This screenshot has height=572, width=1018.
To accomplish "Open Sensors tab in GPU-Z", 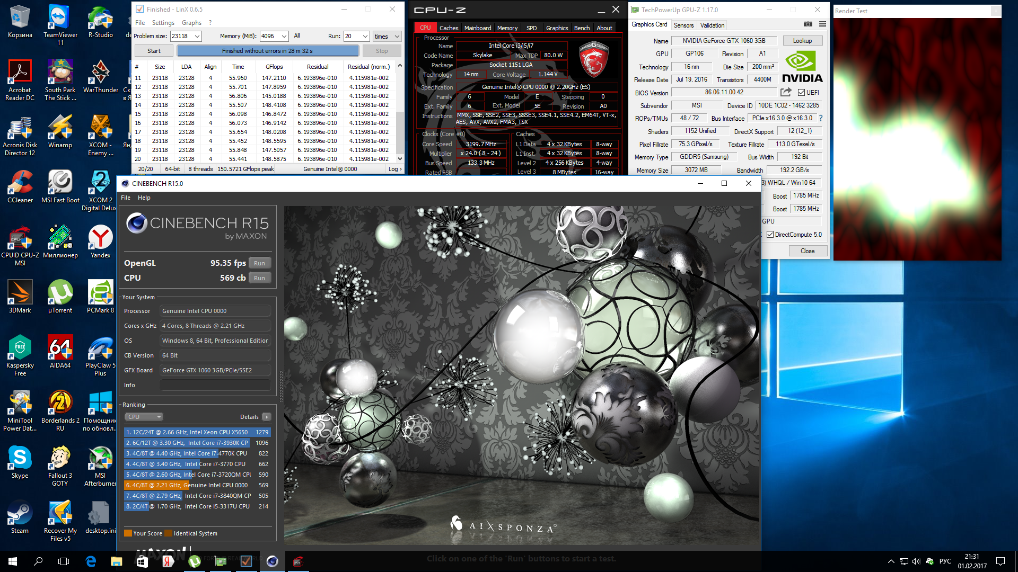I will (683, 25).
